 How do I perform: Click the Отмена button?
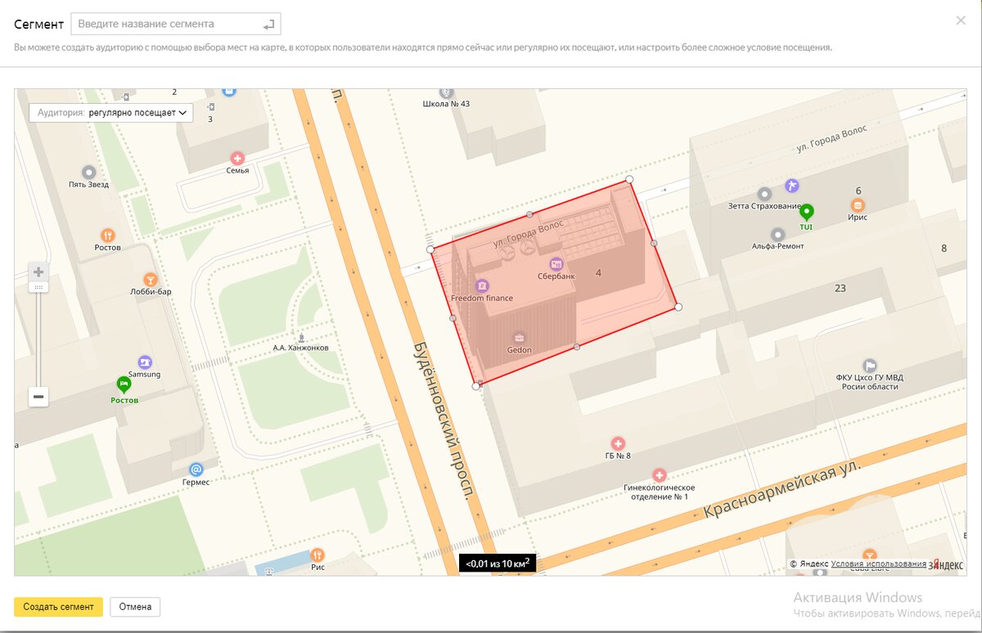(x=135, y=607)
